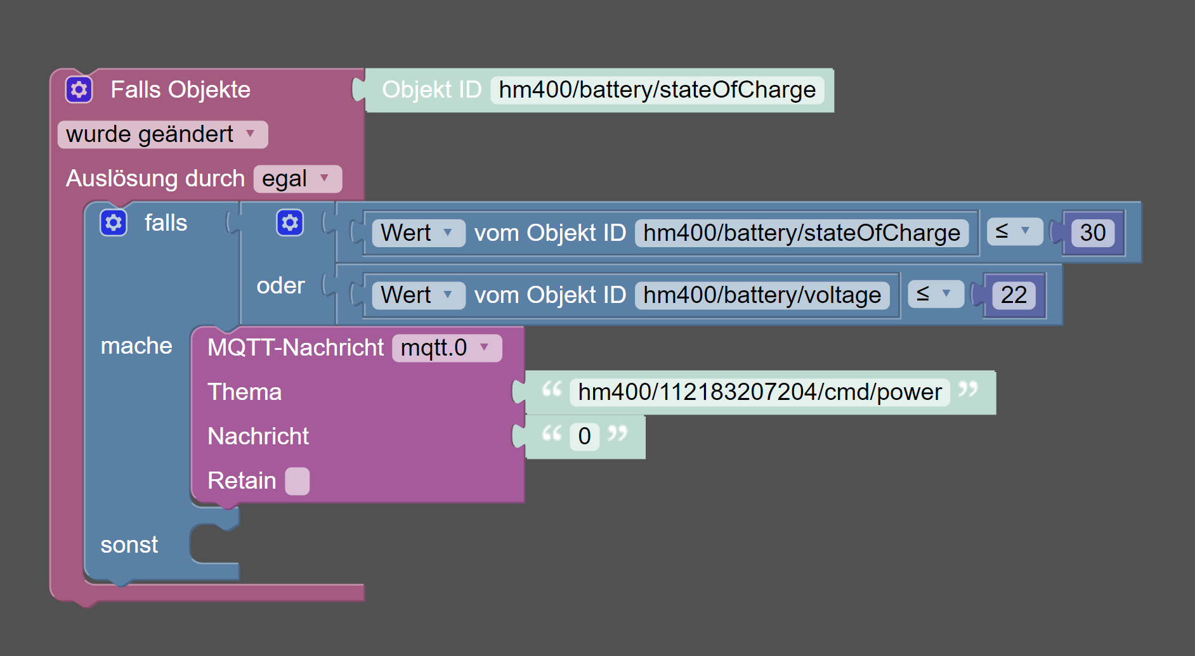
Task: Click the 'Auslösung durch' label
Action: tap(155, 179)
